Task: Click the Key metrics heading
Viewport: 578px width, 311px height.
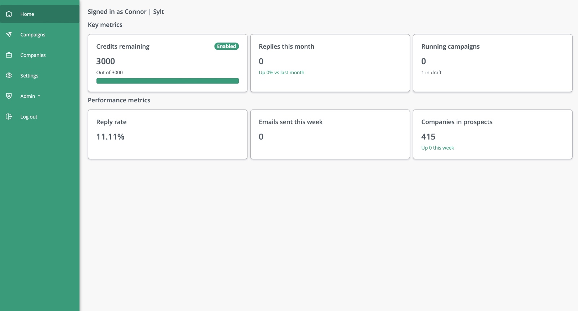Action: click(x=105, y=25)
